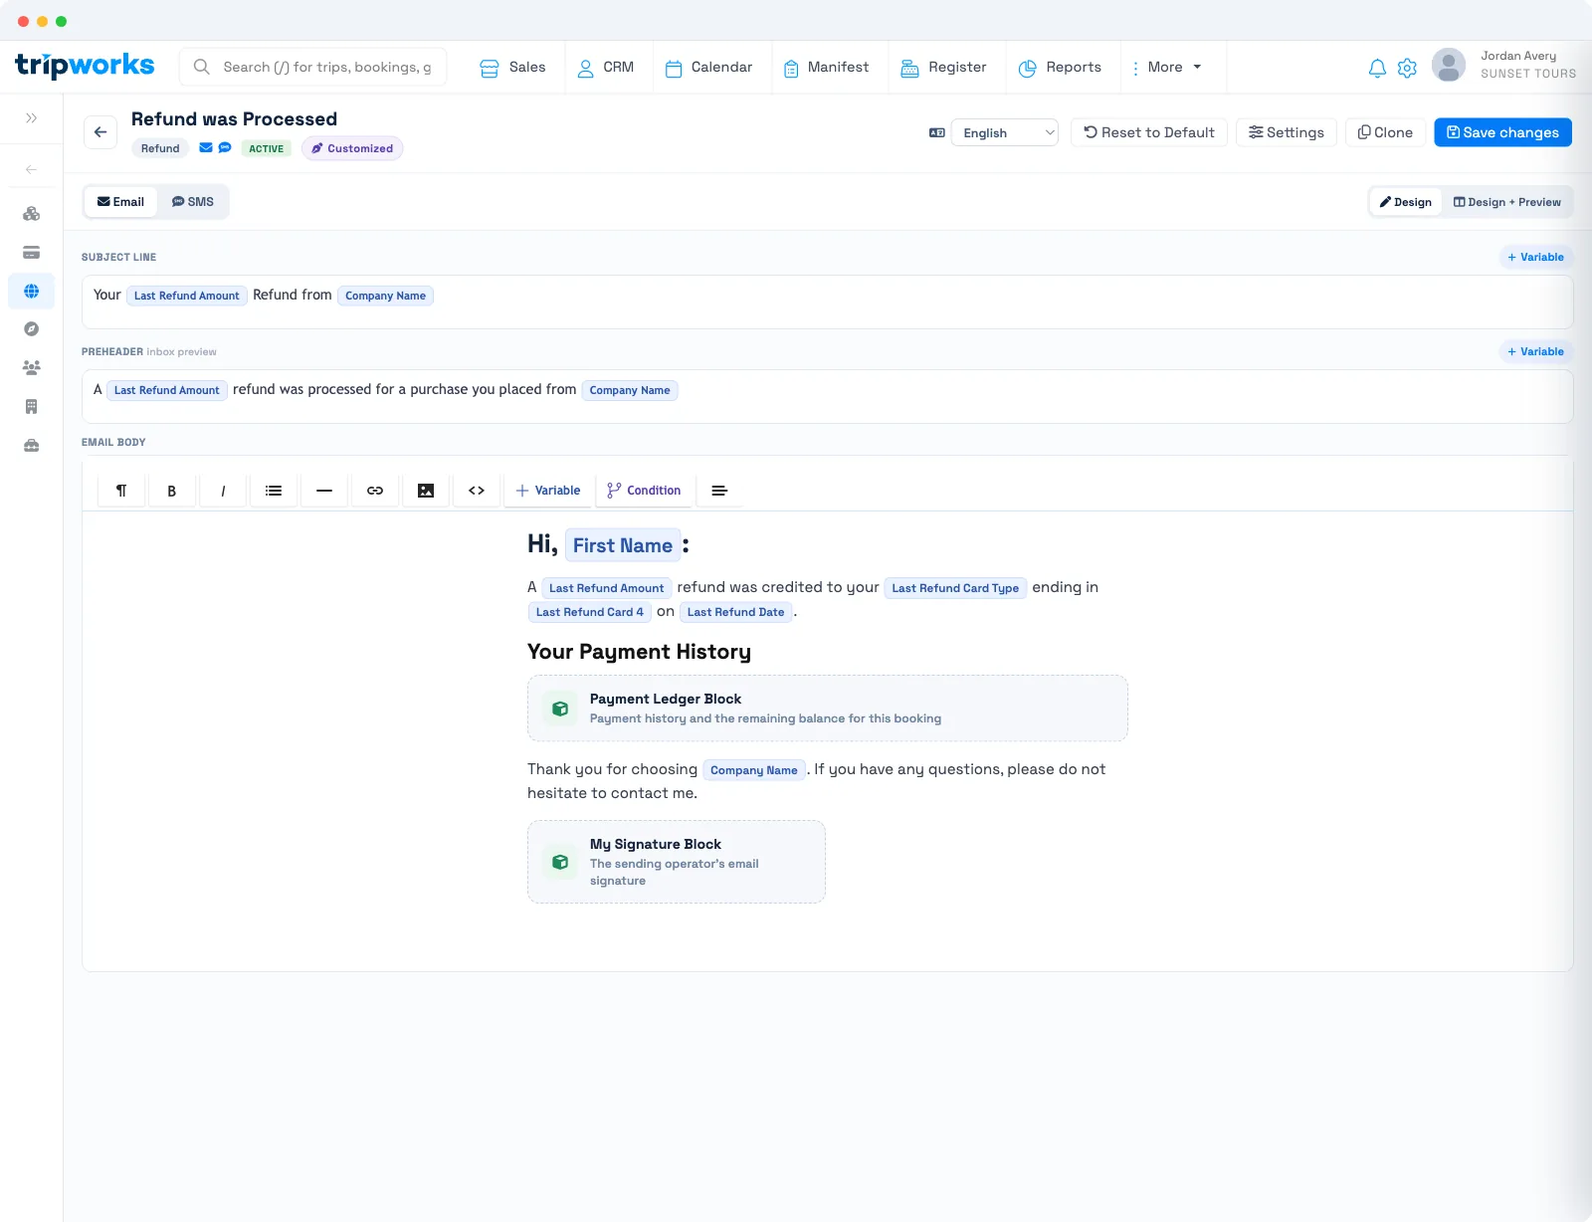Open the settings gear in top bar

point(1407,68)
